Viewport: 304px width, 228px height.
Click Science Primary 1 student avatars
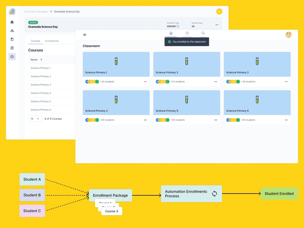(92, 82)
